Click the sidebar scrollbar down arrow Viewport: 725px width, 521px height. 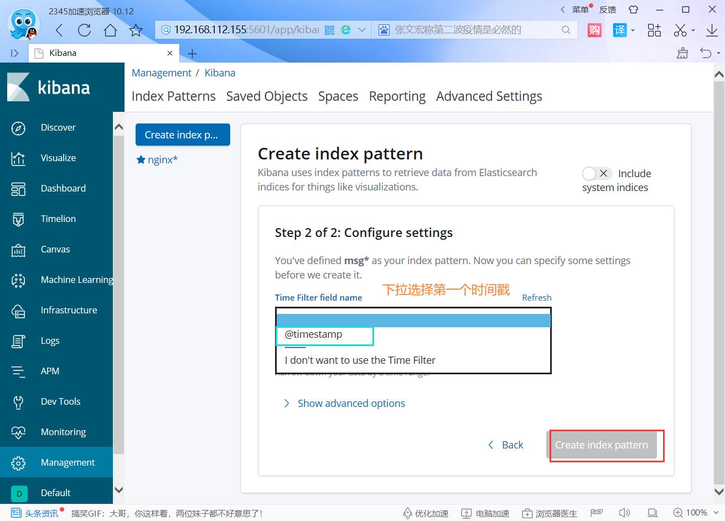(118, 489)
